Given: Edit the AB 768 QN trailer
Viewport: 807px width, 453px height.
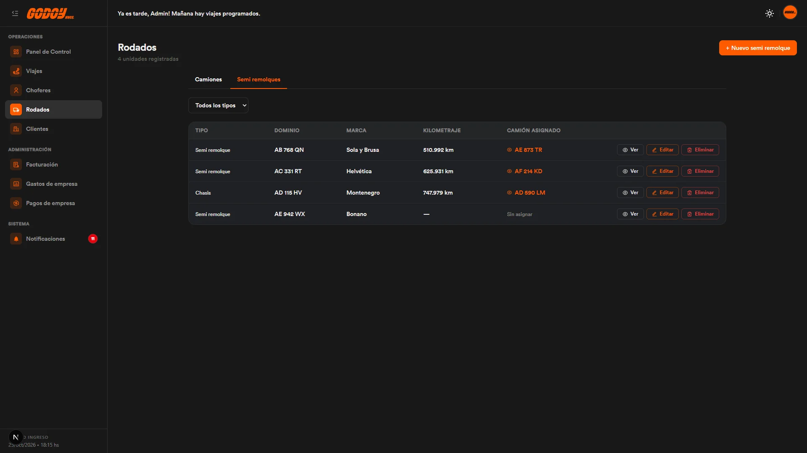Looking at the screenshot, I should (x=662, y=150).
